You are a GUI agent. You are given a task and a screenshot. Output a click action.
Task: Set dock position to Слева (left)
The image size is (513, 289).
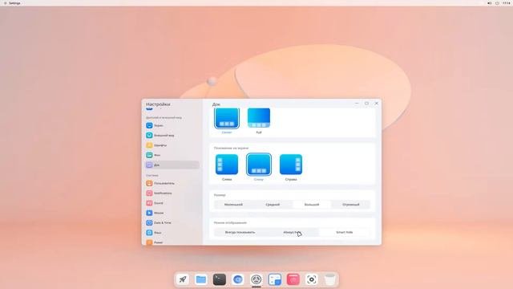coord(227,165)
